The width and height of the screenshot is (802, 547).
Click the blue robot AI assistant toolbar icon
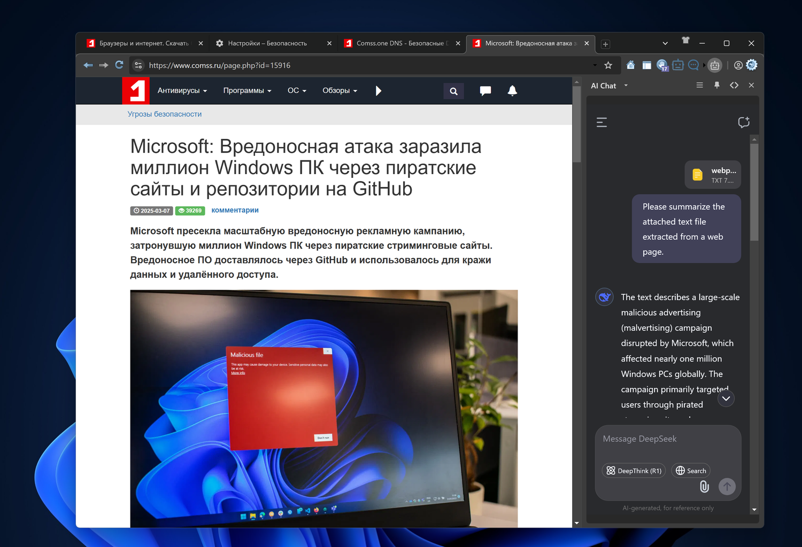(678, 65)
